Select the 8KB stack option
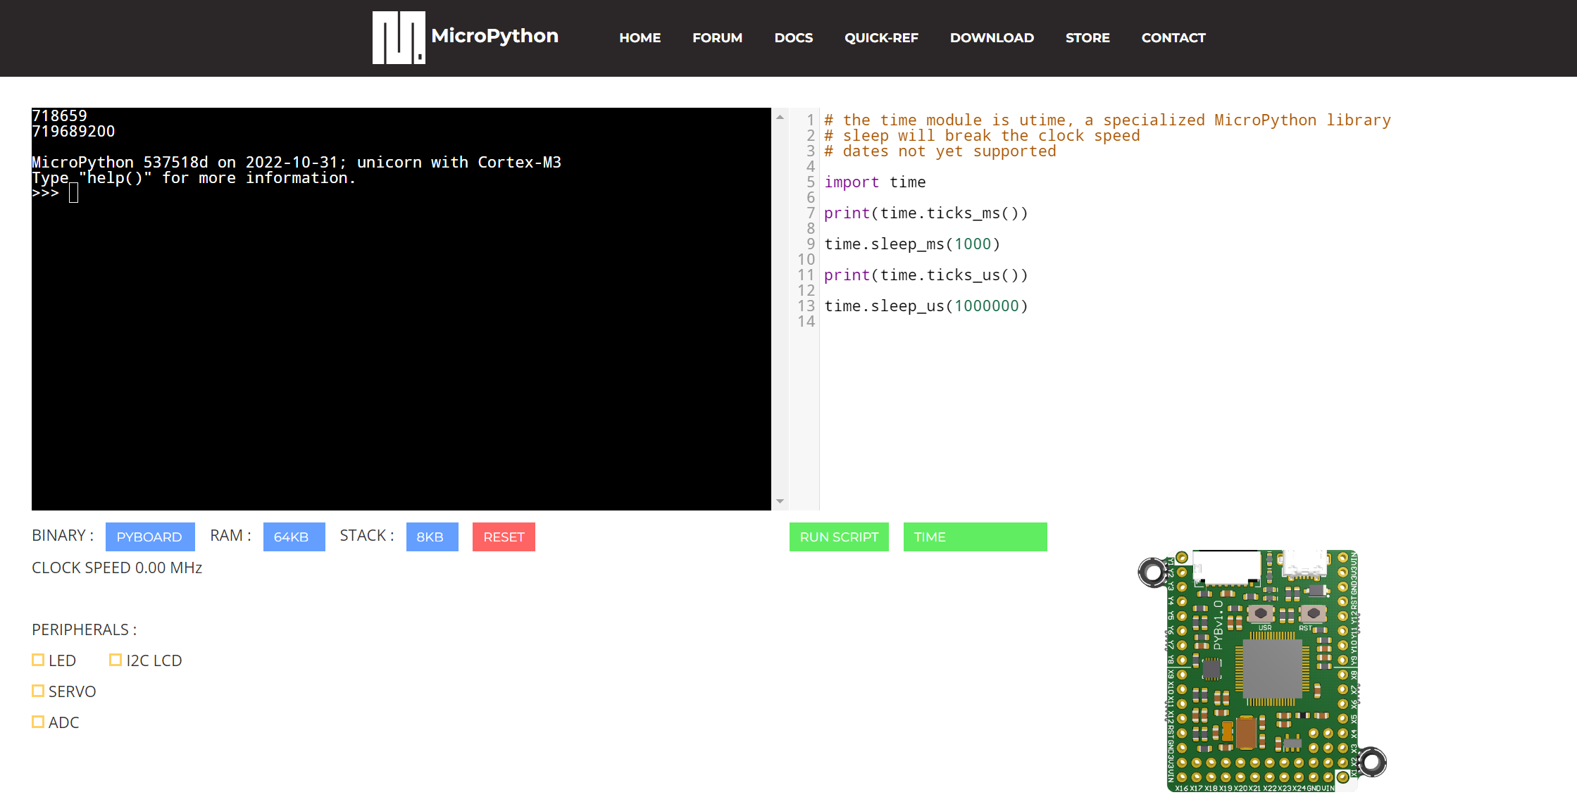 pos(432,537)
